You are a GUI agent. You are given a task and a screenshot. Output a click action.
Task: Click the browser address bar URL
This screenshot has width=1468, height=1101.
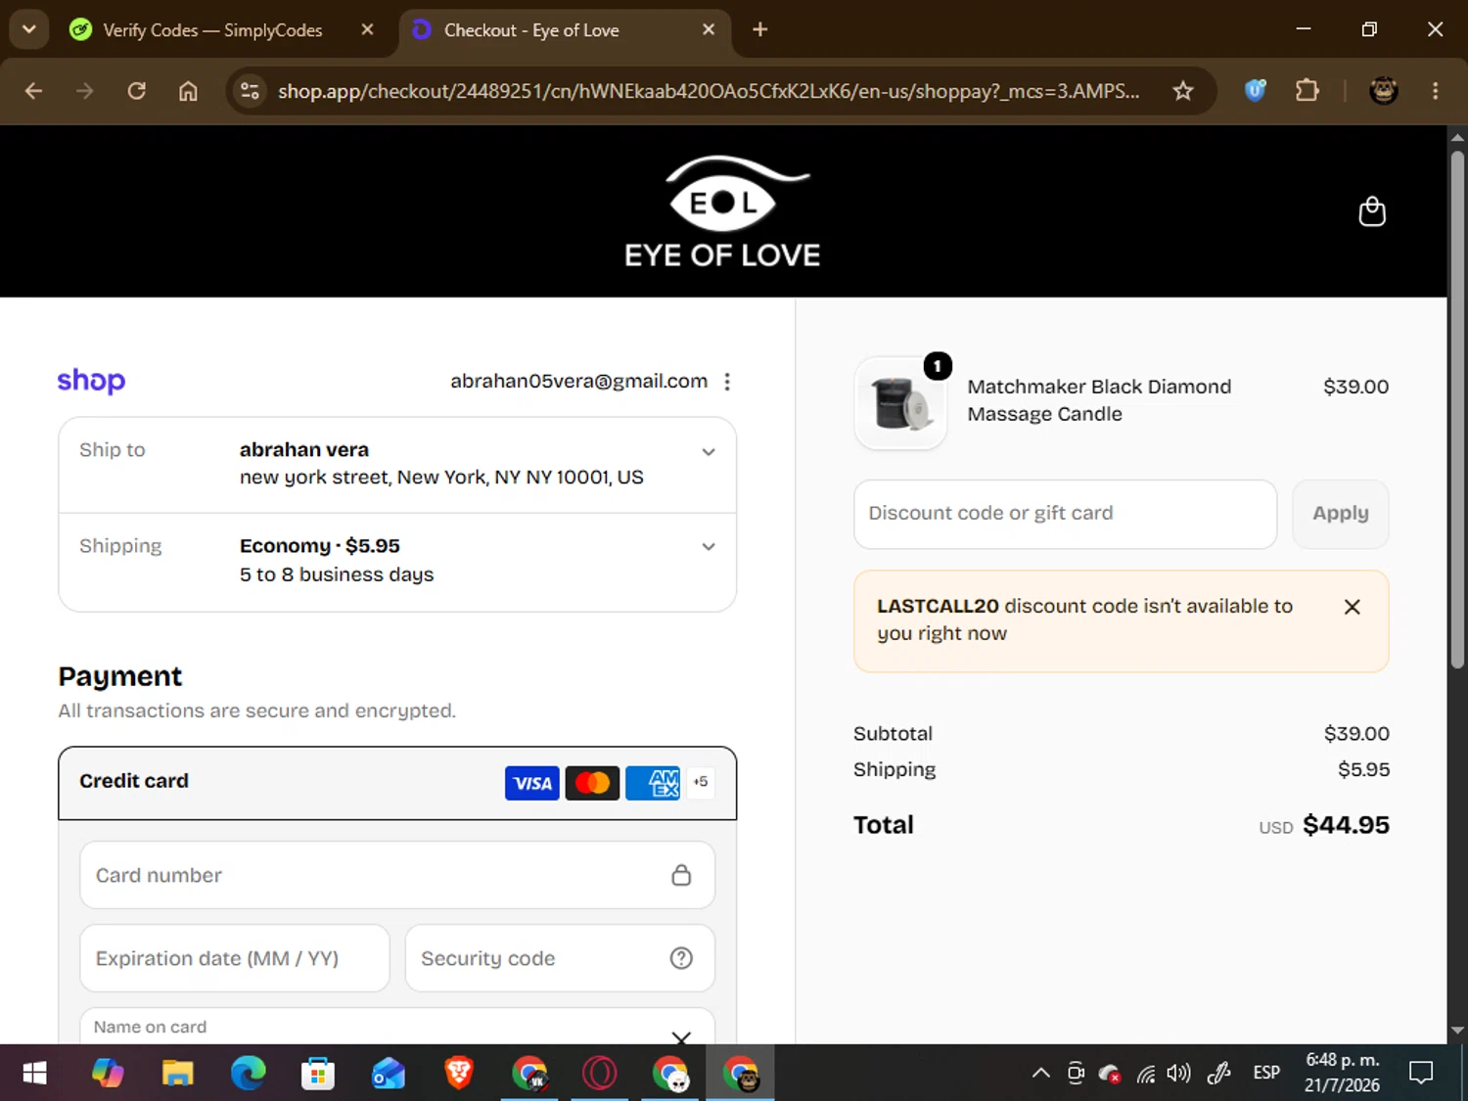click(x=709, y=91)
